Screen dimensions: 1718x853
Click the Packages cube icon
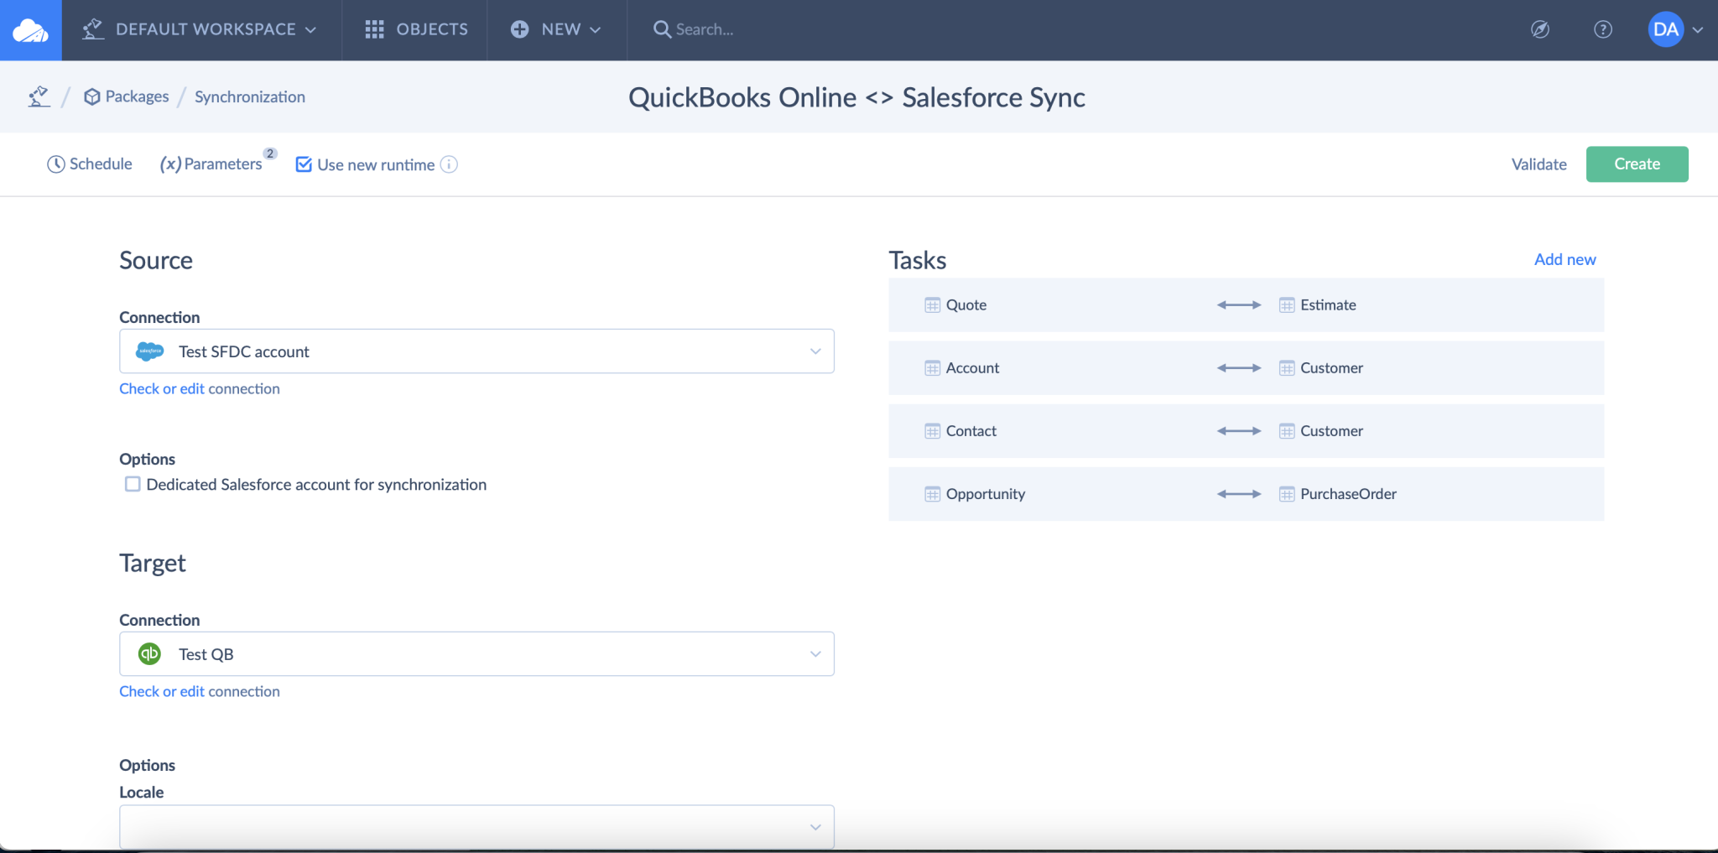tap(92, 97)
